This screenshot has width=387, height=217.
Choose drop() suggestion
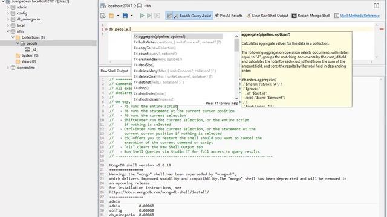pyautogui.click(x=178, y=88)
